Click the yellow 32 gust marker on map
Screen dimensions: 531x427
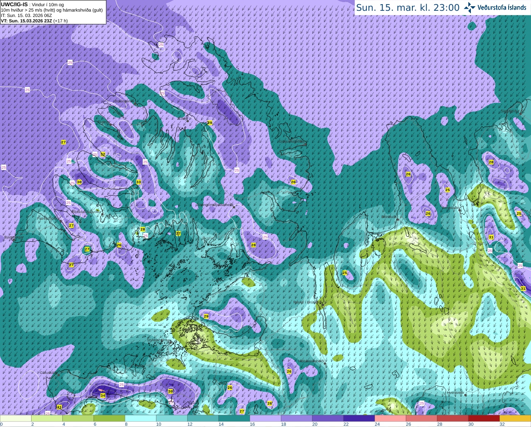103,154
